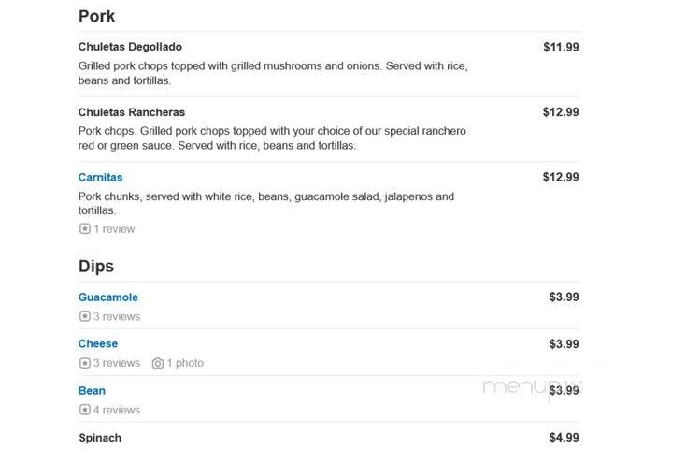
Task: Click the star icon under Cheese
Action: point(85,363)
